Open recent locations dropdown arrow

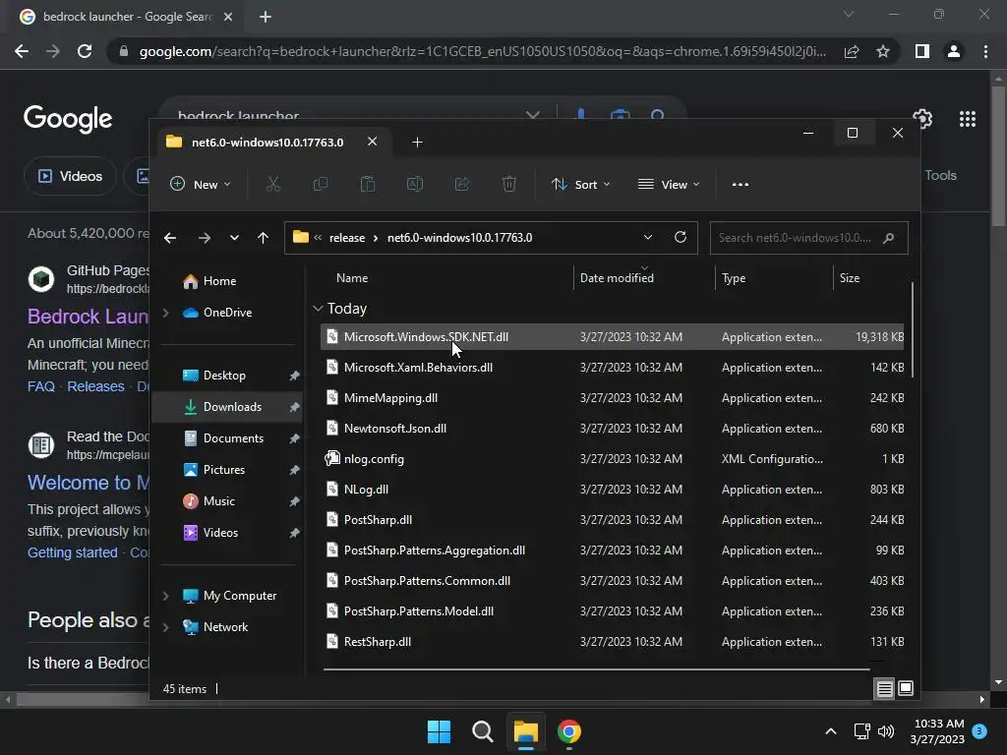234,238
